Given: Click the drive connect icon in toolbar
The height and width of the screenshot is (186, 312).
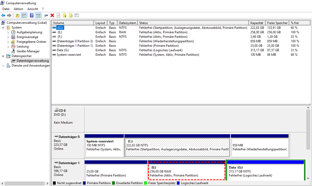Looking at the screenshot, I should click(46, 16).
